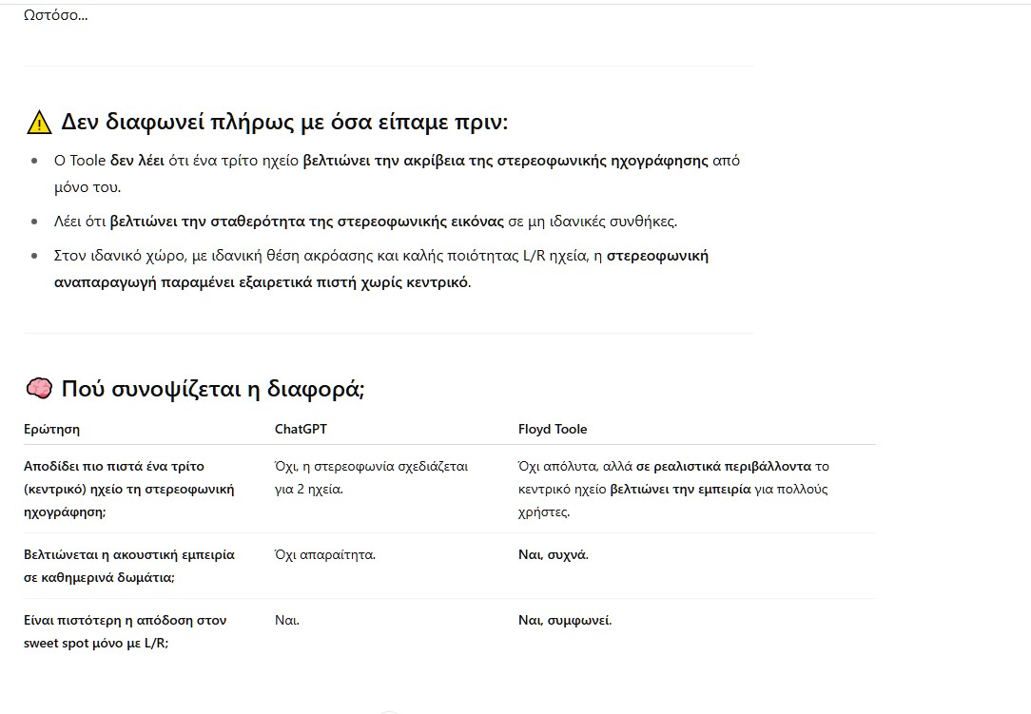The image size is (1031, 714).
Task: Click the ChatGPT cell reading 'Ναι.'
Action: point(286,620)
